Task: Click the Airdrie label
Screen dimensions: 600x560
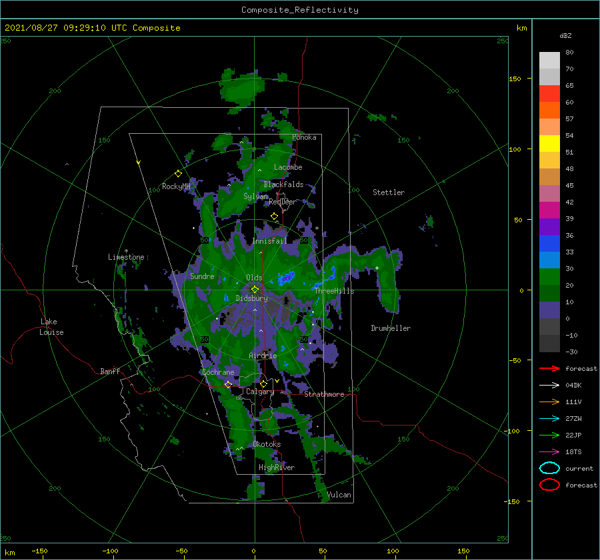Action: [263, 356]
